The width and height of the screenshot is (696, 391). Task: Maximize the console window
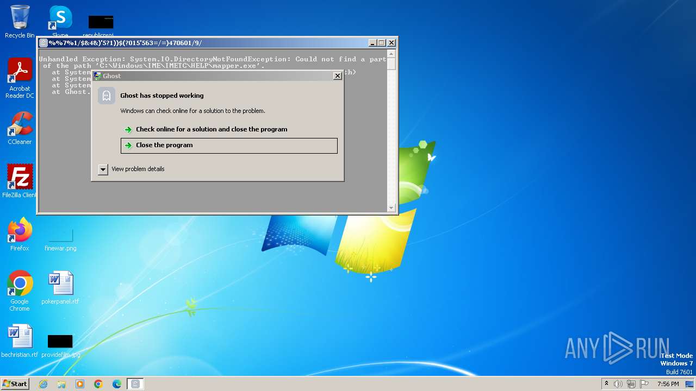coord(381,43)
